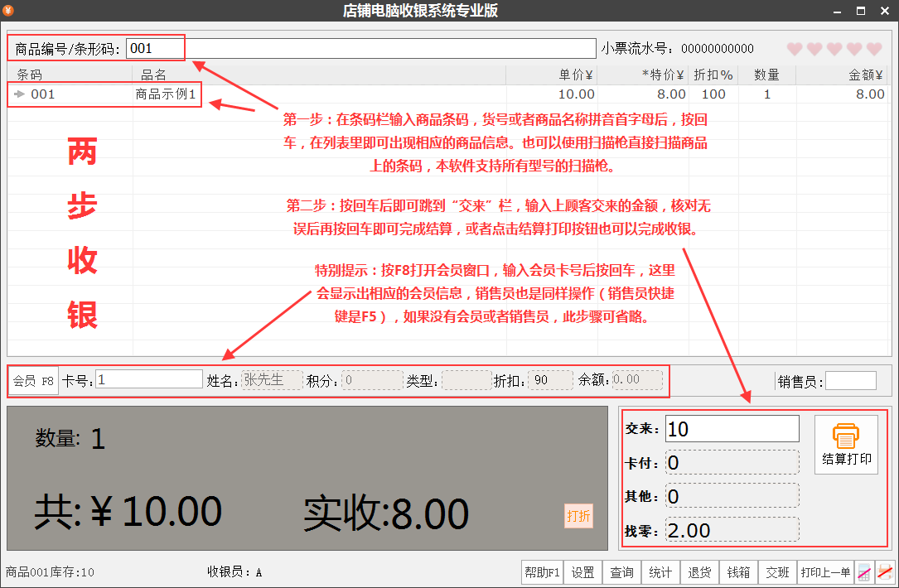Click 交班 shift handover button
The image size is (899, 588).
777,572
